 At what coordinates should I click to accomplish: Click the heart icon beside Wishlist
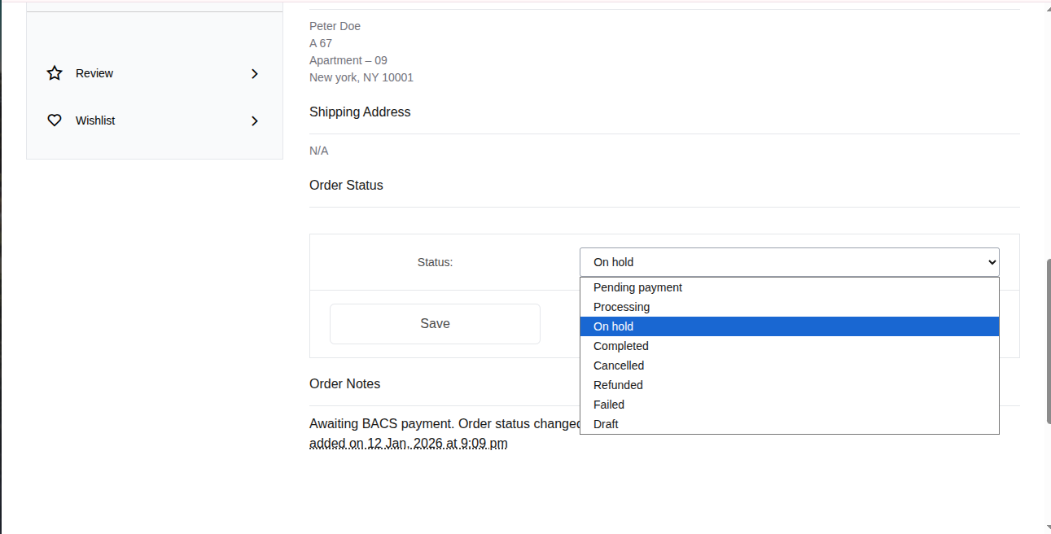click(54, 120)
